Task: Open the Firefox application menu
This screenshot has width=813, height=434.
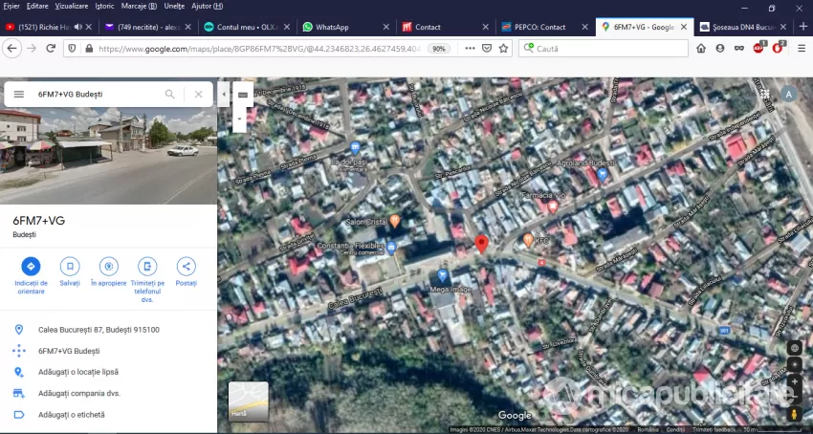Action: point(802,48)
